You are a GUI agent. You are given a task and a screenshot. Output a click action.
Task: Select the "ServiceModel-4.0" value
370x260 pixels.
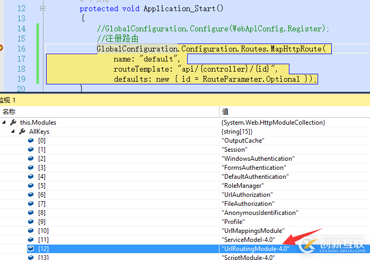[x=248, y=240]
